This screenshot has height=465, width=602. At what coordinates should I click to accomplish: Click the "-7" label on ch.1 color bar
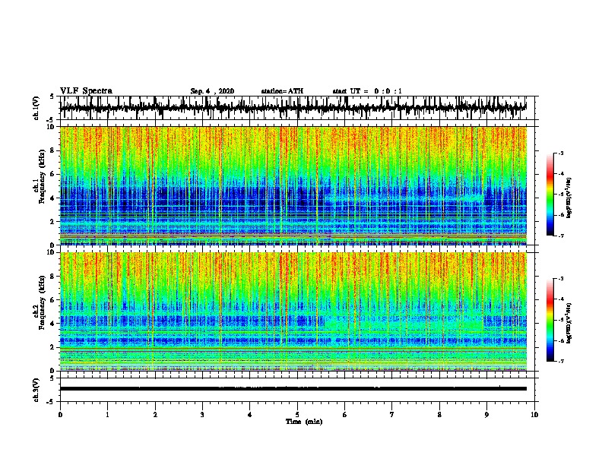(561, 236)
